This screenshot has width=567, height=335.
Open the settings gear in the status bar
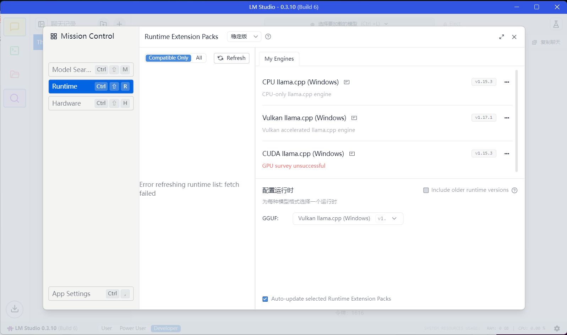[x=557, y=328]
